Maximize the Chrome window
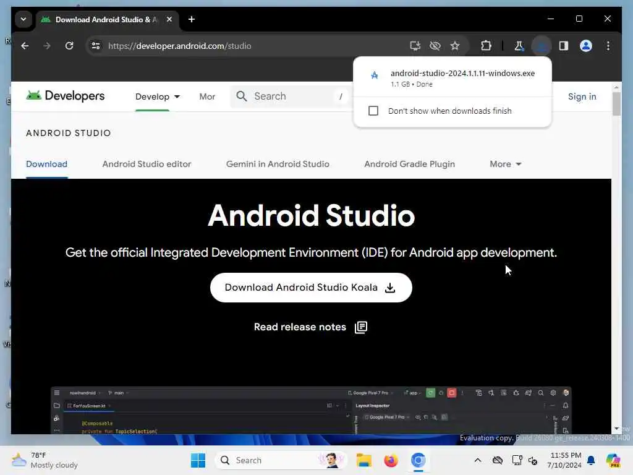633x475 pixels. (579, 19)
